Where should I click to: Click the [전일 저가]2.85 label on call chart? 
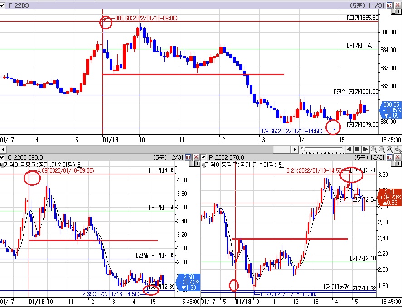pyautogui.click(x=155, y=255)
